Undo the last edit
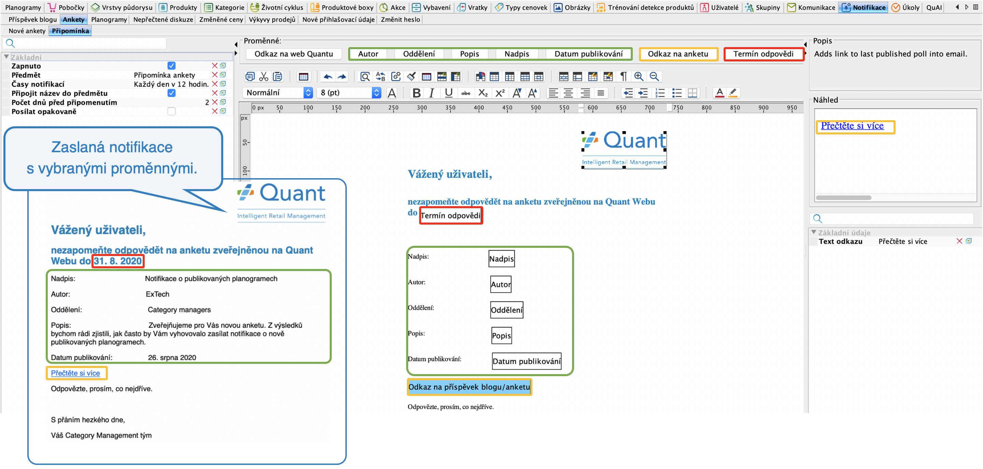The width and height of the screenshot is (983, 469). pos(328,77)
